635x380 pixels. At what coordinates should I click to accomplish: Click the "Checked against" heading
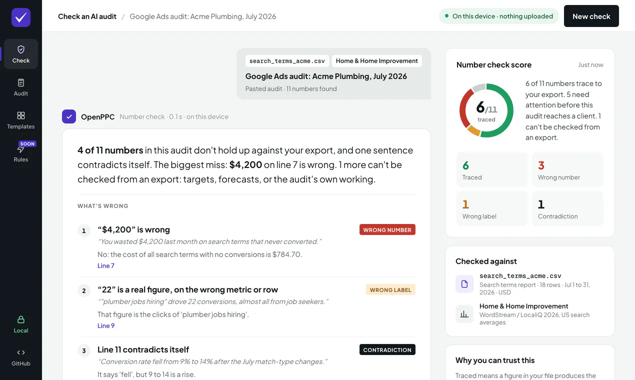pyautogui.click(x=486, y=261)
